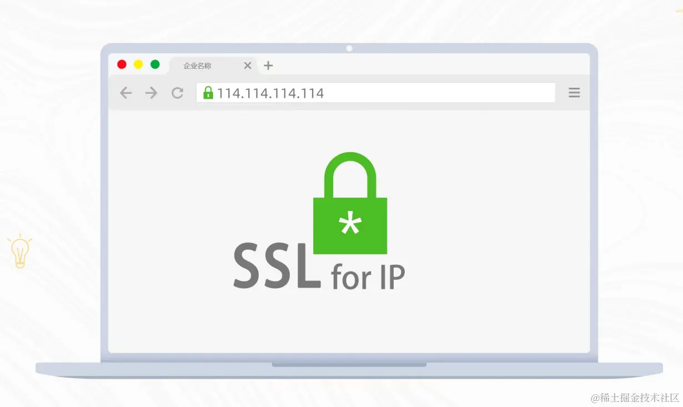683x407 pixels.
Task: Reload the page with the refresh icon
Action: click(x=177, y=93)
